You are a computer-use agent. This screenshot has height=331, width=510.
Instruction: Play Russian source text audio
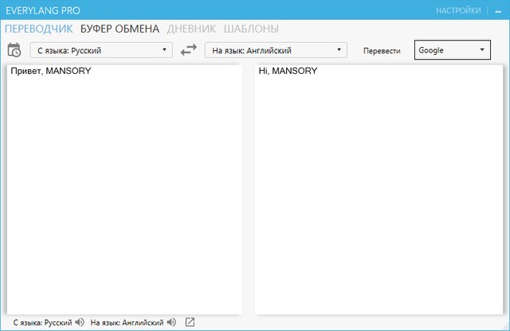(80, 322)
